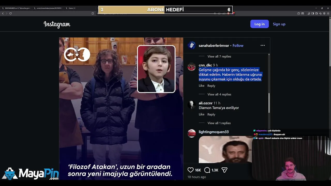Open cnn_dkc username
The image size is (331, 186).
[205, 65]
